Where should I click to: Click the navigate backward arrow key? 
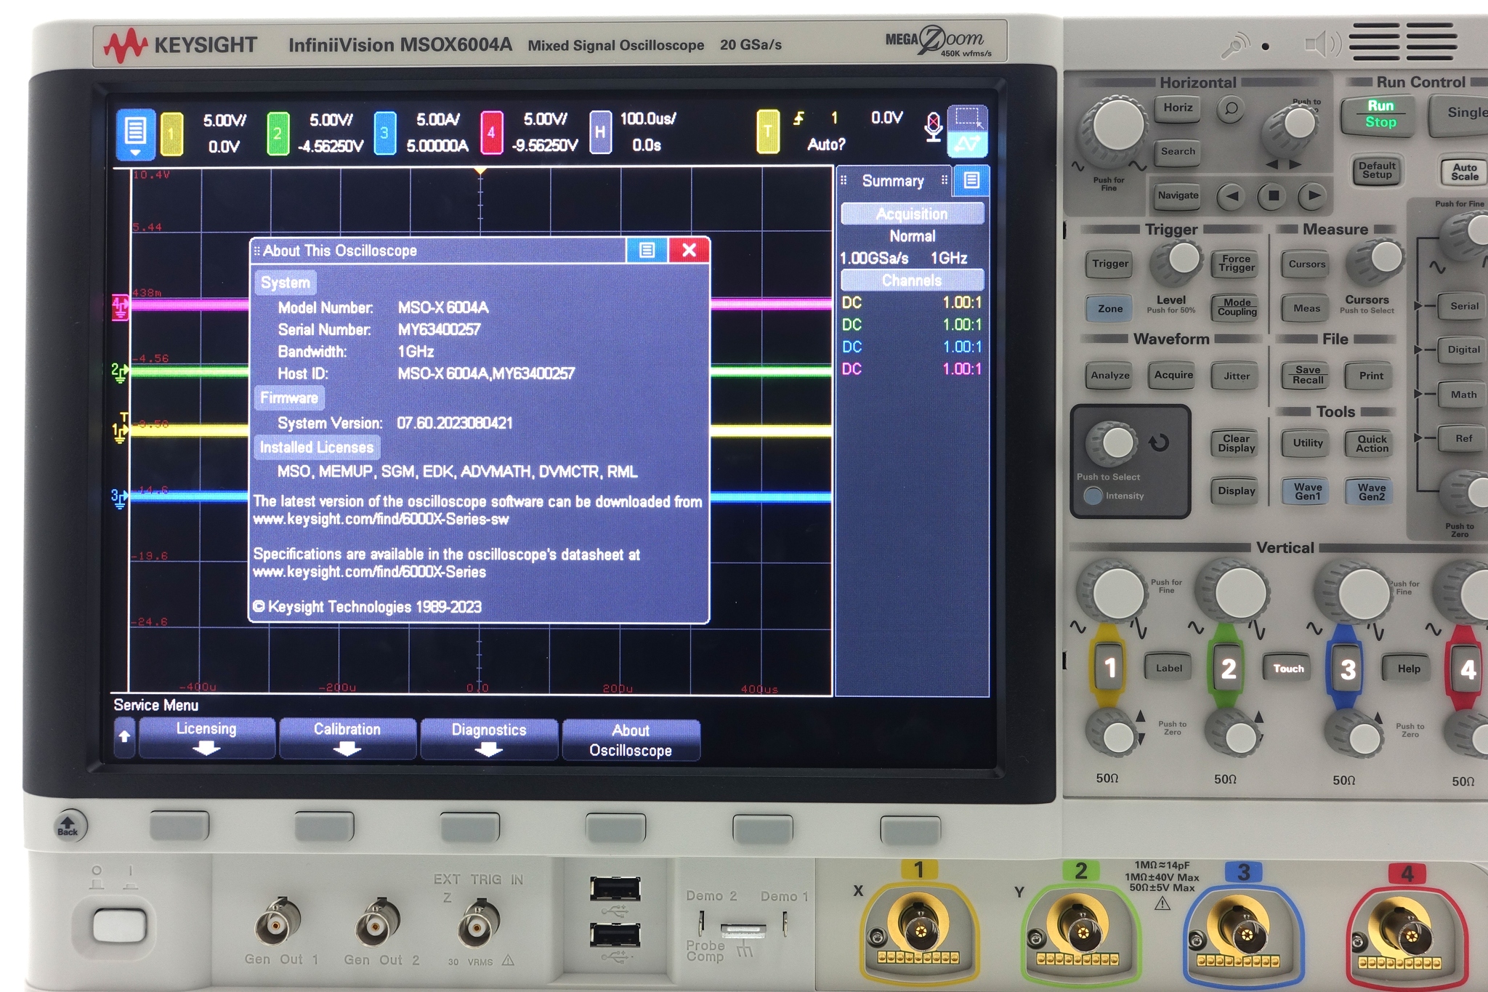click(1232, 196)
